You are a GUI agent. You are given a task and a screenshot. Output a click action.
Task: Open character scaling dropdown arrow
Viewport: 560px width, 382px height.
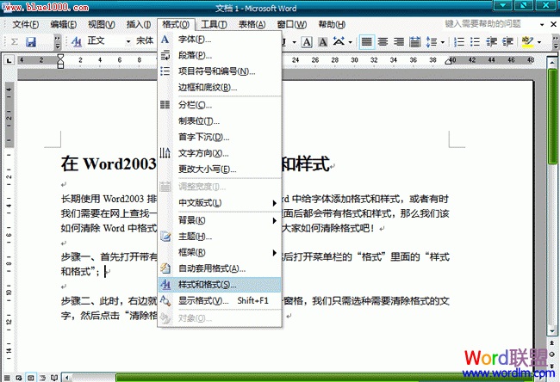coord(350,42)
